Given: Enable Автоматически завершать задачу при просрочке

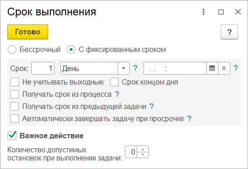Looking at the screenshot, I should 15,118.
